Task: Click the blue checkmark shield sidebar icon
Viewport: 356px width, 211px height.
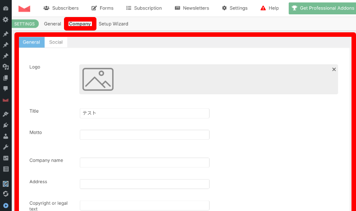Action: [x=6, y=184]
